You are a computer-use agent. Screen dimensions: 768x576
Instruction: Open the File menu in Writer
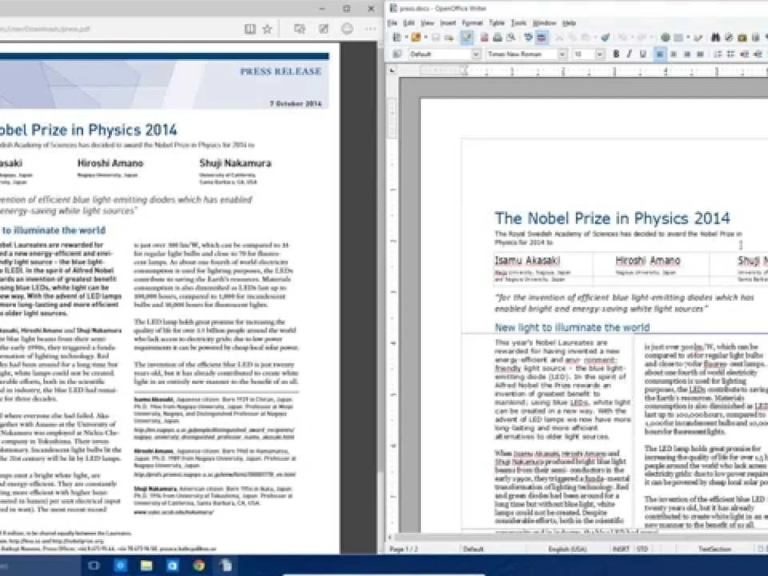coord(392,23)
